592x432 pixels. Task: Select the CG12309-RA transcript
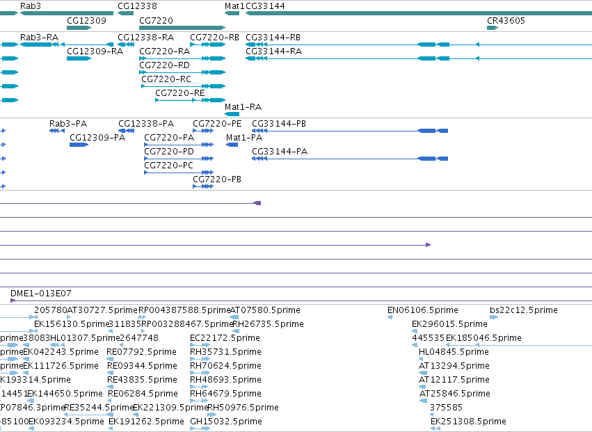tap(79, 58)
